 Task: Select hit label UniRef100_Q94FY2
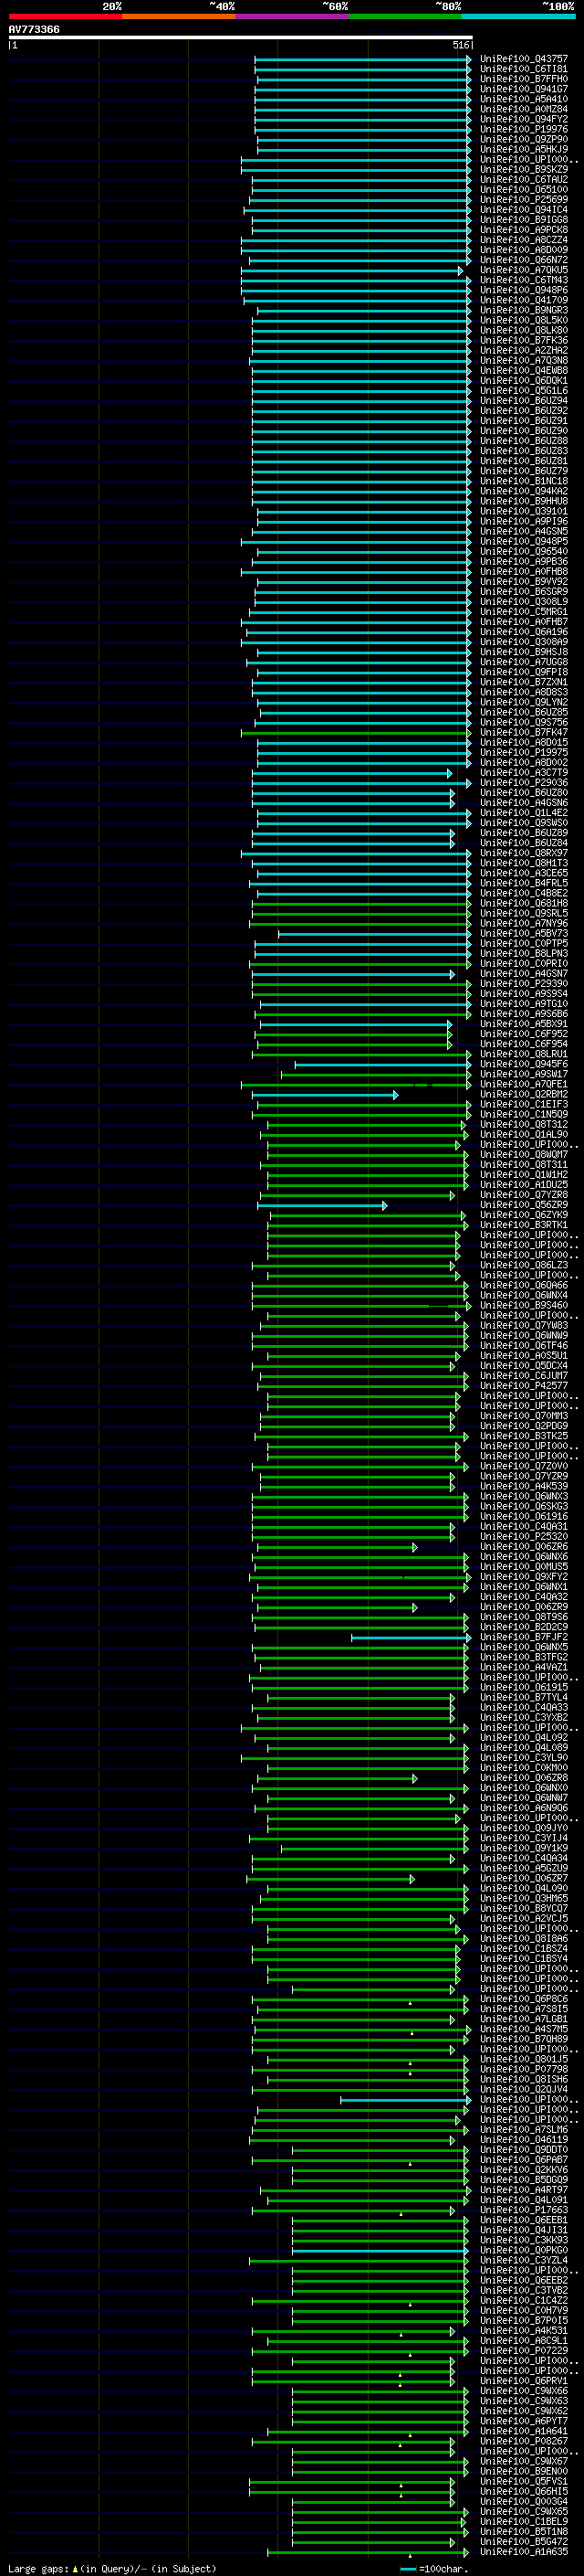click(524, 119)
